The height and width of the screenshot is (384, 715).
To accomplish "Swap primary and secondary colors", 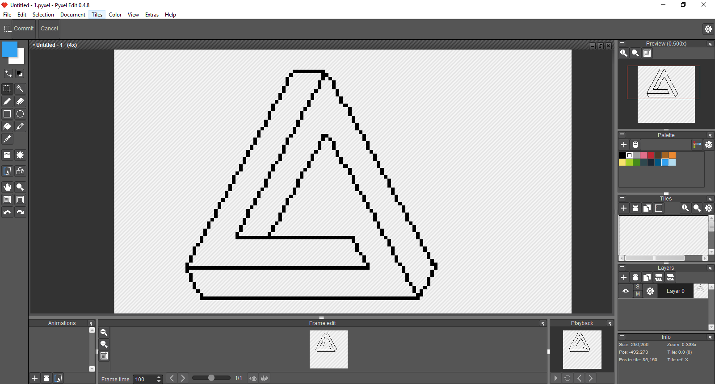I will click(8, 74).
